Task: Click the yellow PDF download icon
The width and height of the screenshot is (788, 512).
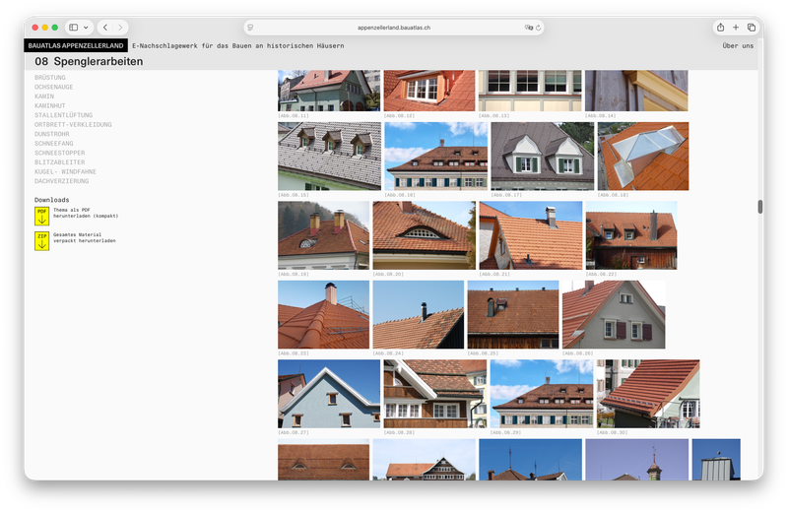Action: tap(41, 216)
